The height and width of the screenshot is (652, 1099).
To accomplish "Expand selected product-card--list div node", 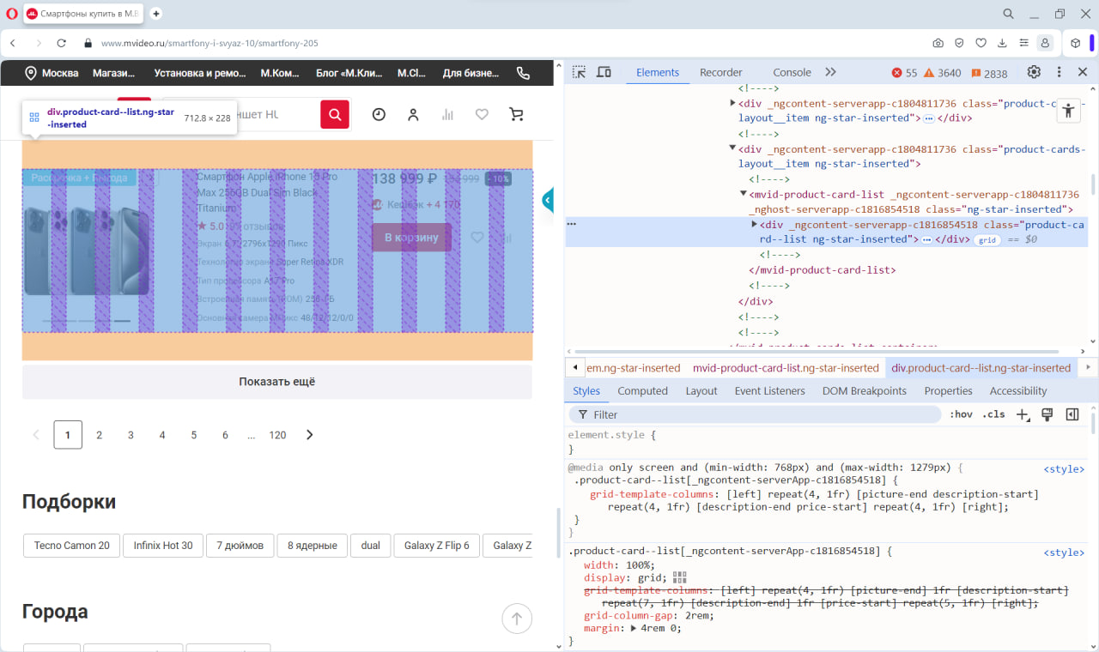I will click(x=755, y=225).
